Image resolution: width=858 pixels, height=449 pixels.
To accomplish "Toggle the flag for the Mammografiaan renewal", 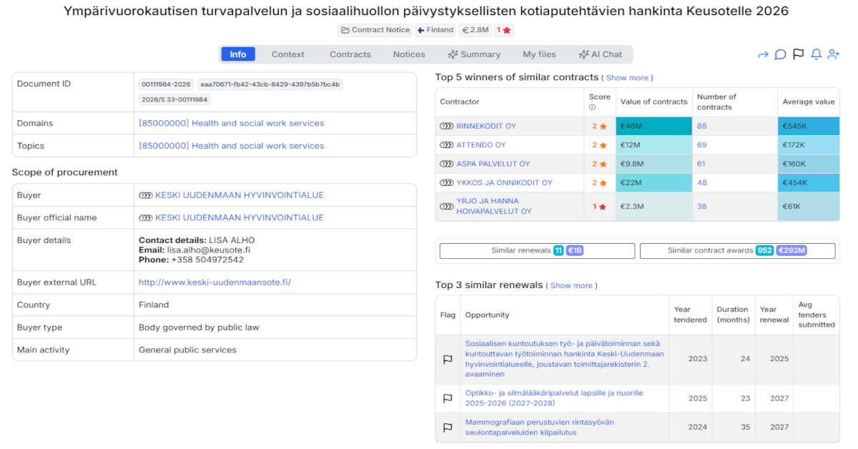I will pyautogui.click(x=448, y=427).
